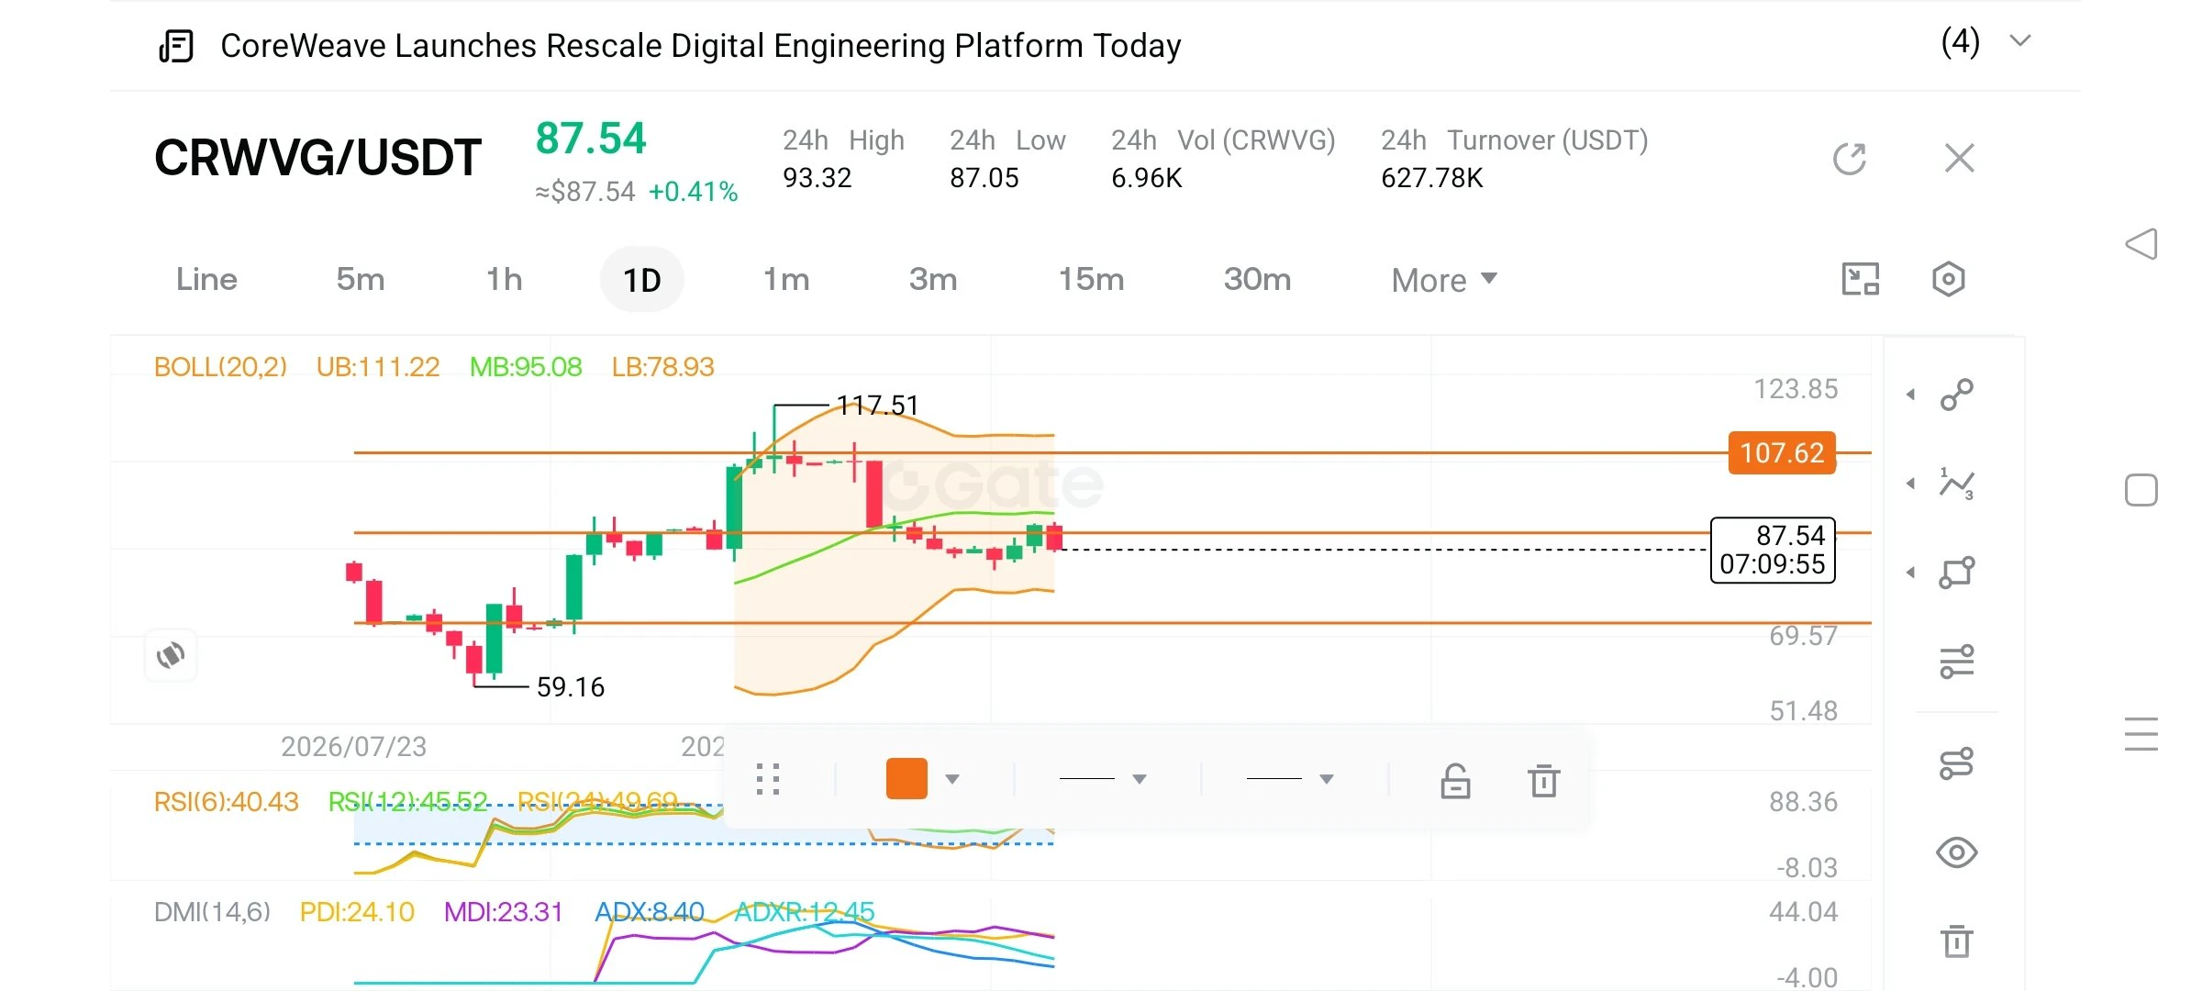Switch chart to Line view
2202x991 pixels.
(206, 279)
